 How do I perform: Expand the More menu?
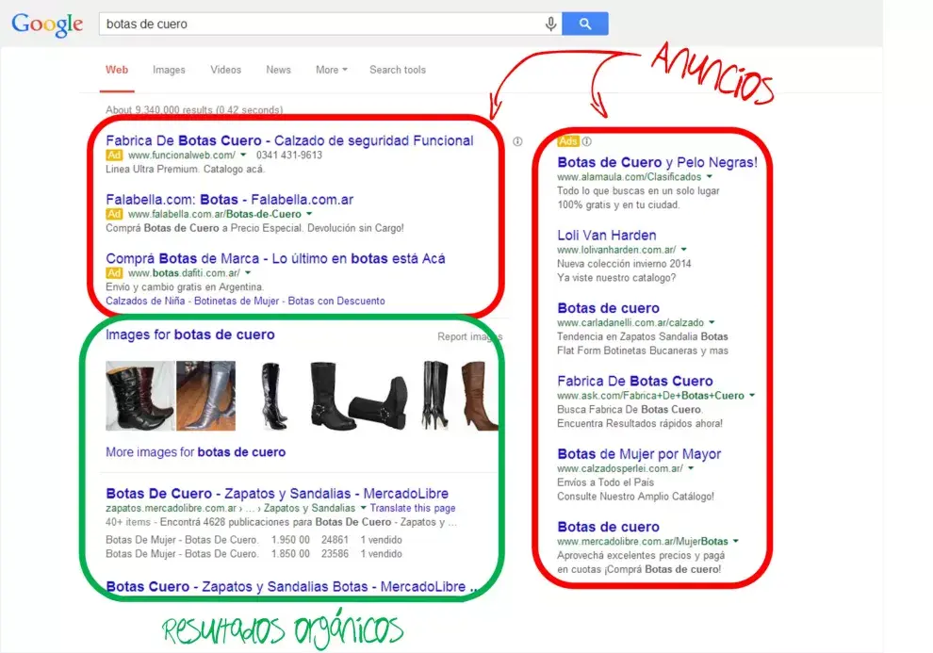coord(332,70)
